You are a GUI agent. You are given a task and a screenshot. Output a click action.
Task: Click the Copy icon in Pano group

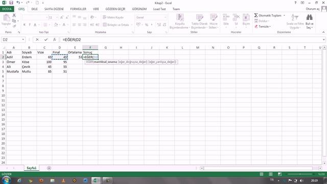14,20
